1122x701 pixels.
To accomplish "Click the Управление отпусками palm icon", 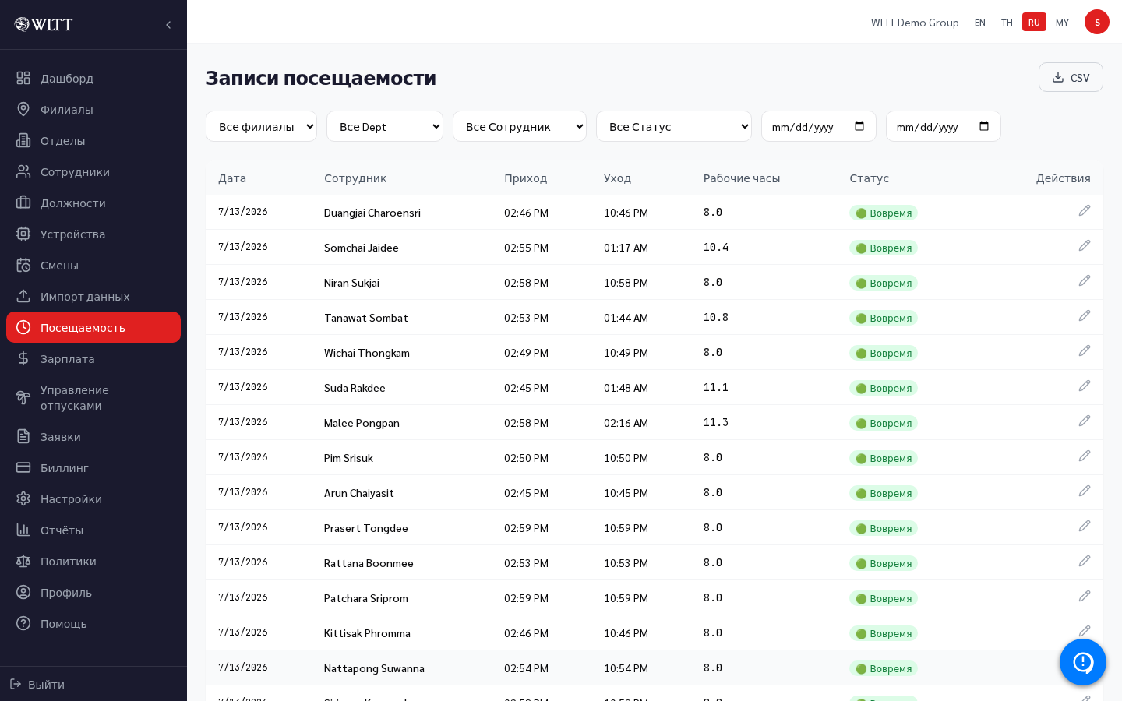I will (23, 397).
